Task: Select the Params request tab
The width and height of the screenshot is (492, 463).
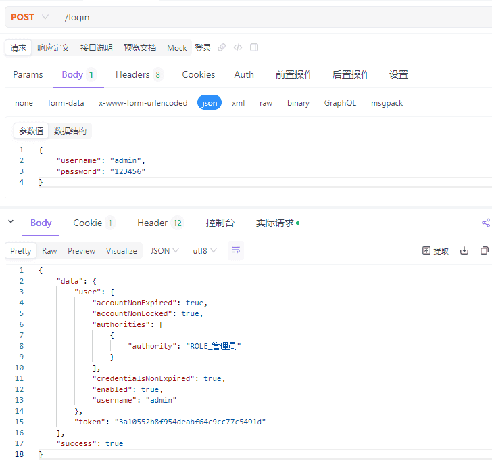Action: [x=28, y=75]
